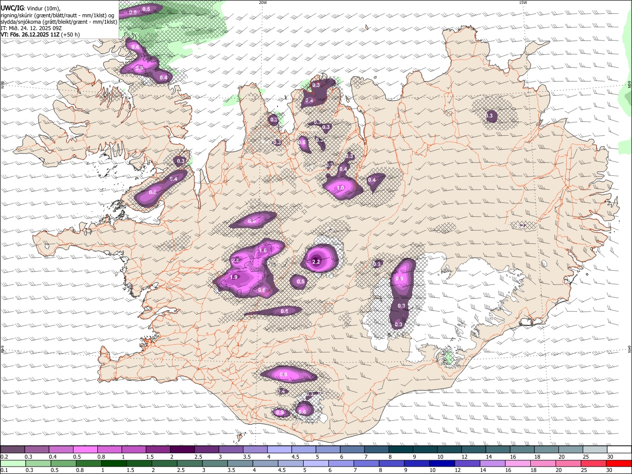Screen dimensions: 632x474
Task: Click the 0.2 value label in top legend
Action: (3, 457)
